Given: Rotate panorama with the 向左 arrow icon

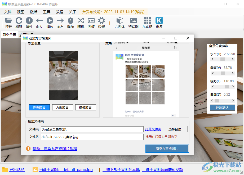Looking at the screenshot, I should tap(39, 21).
